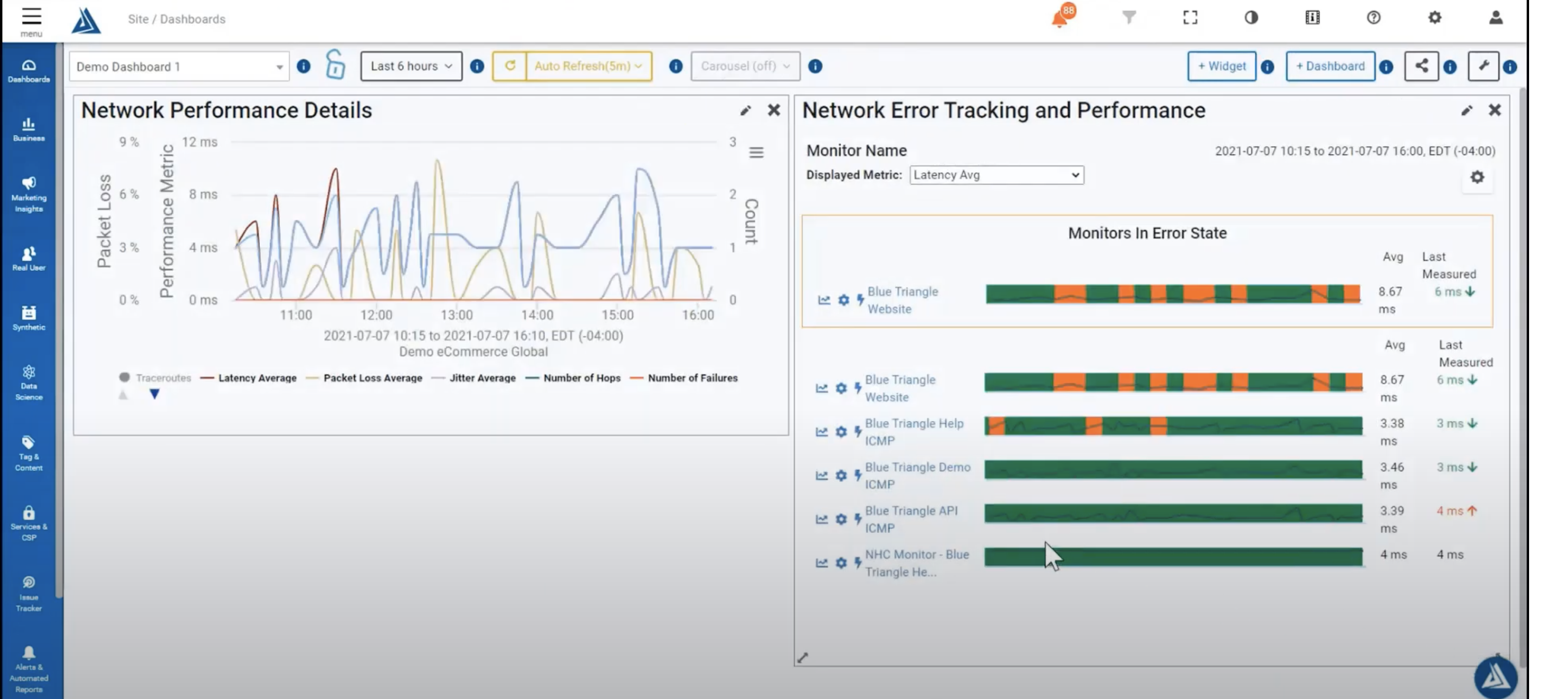Viewport: 1562px width, 699px height.
Task: Click info icon next to Auto Refresh
Action: point(675,66)
